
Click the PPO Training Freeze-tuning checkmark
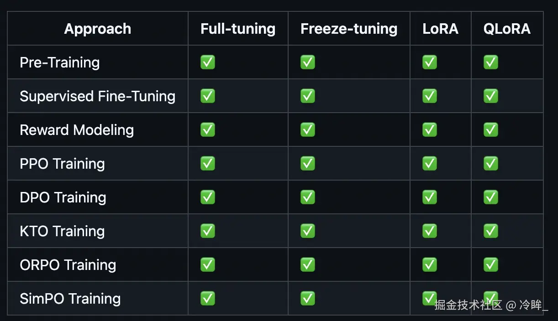pyautogui.click(x=308, y=163)
